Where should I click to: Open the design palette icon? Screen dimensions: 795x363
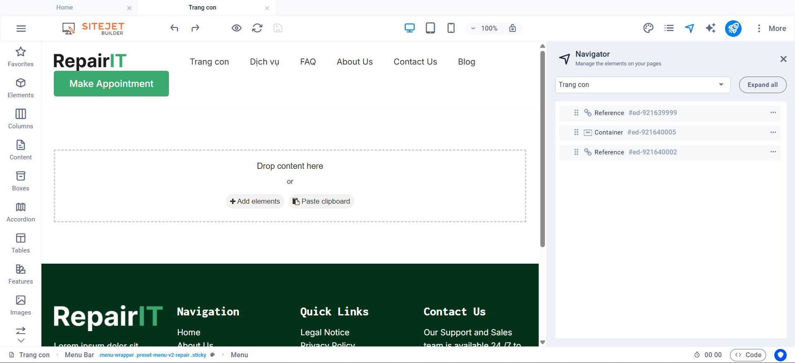coord(648,28)
